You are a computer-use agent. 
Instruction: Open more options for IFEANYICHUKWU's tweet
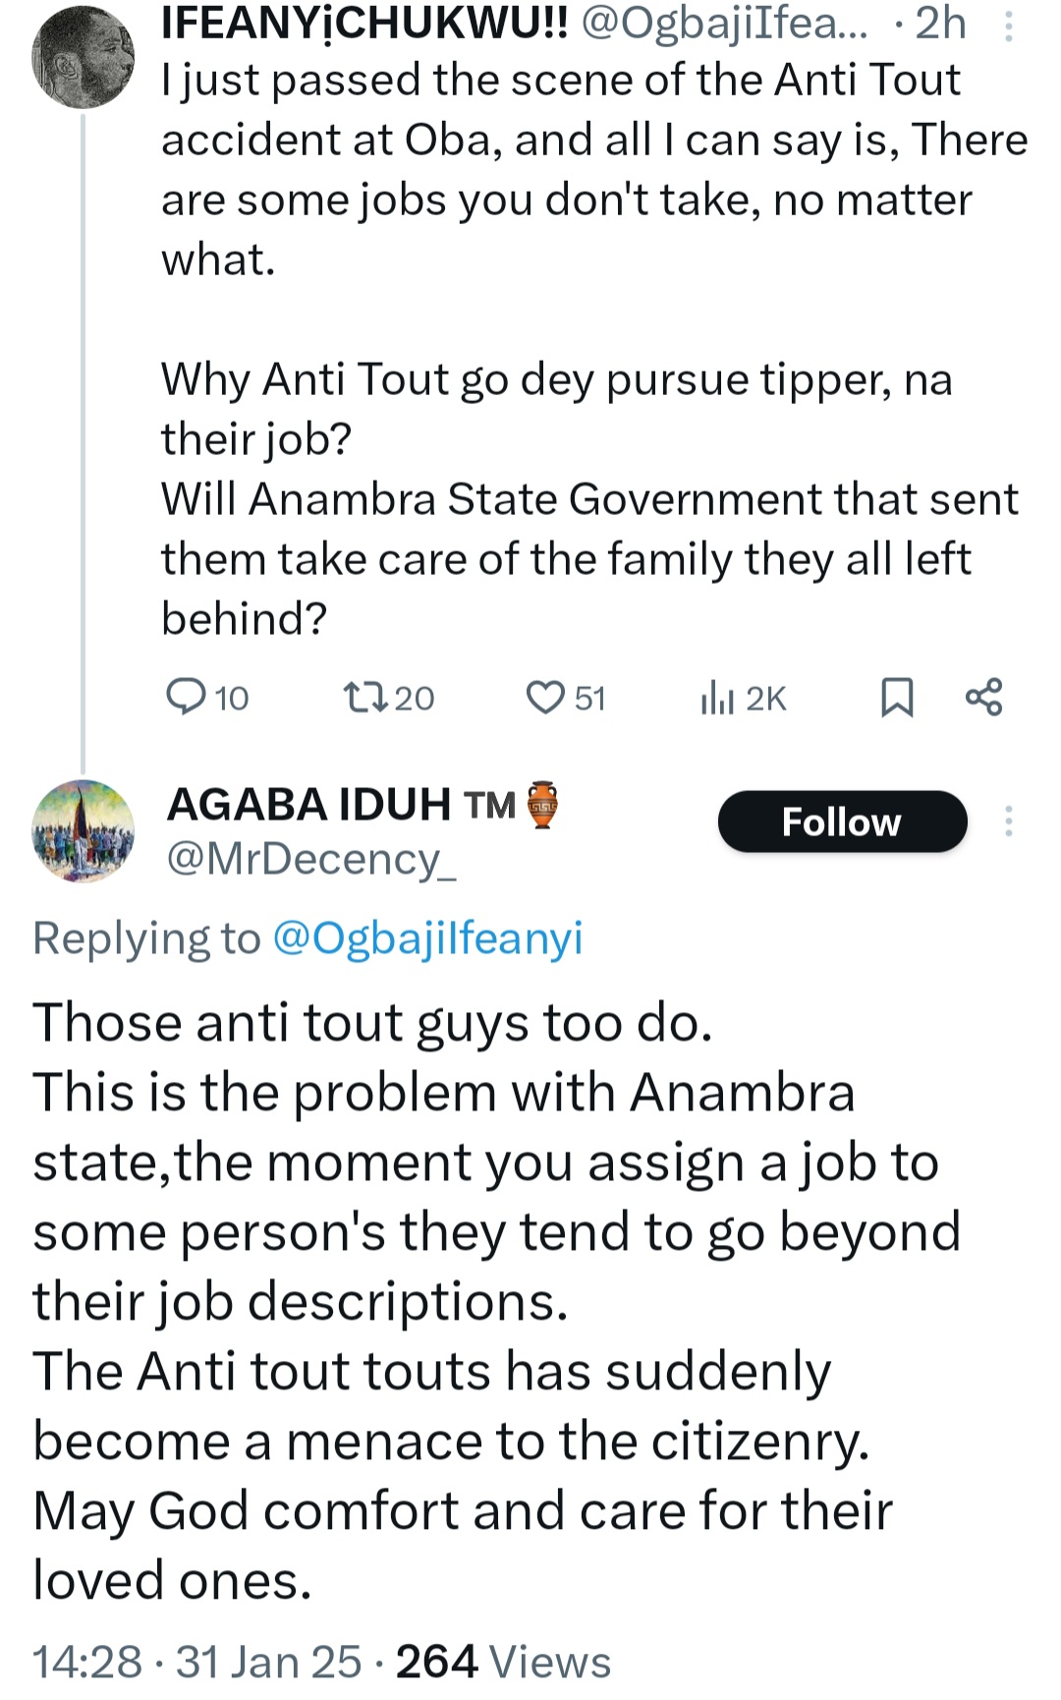[x=1008, y=26]
